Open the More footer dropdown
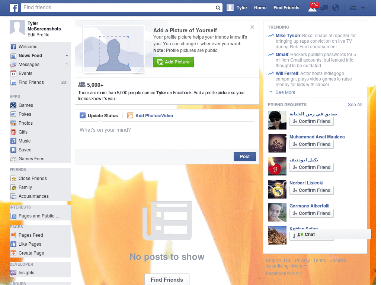 click(299, 266)
